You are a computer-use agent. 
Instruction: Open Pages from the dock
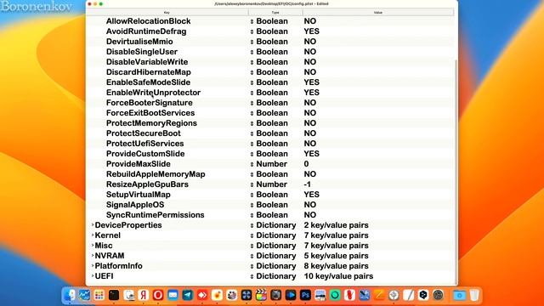click(379, 295)
